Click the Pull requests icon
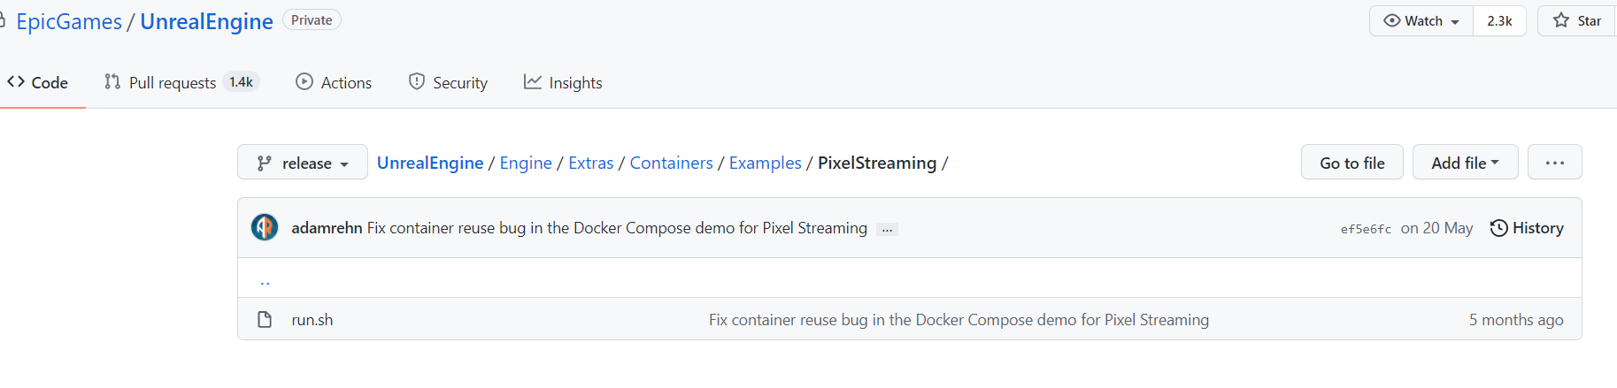The image size is (1617, 388). pos(112,82)
